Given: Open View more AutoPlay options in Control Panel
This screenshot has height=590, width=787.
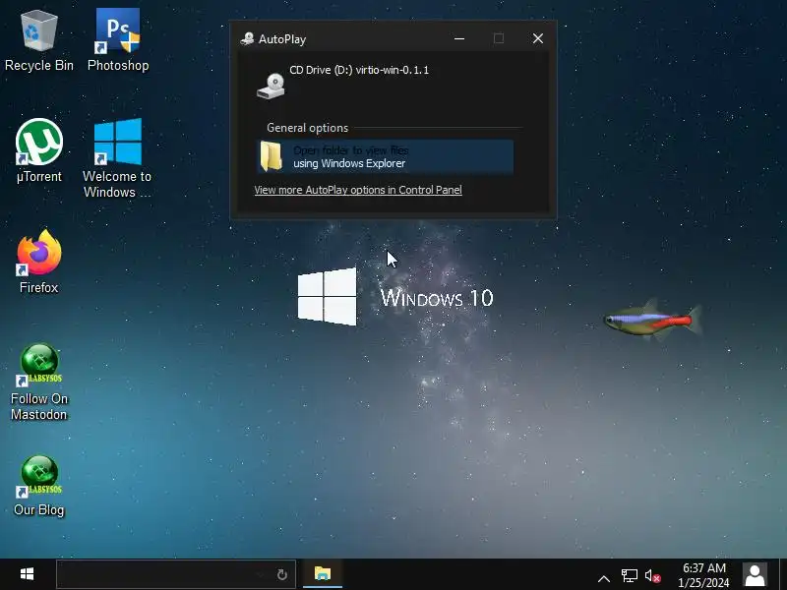Looking at the screenshot, I should tap(358, 190).
